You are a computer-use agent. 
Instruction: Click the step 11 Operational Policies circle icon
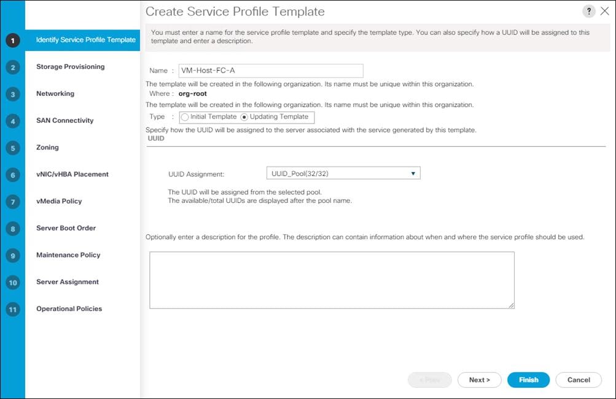(x=12, y=309)
